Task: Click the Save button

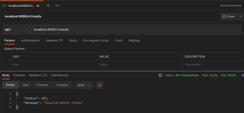Action: tap(229, 16)
